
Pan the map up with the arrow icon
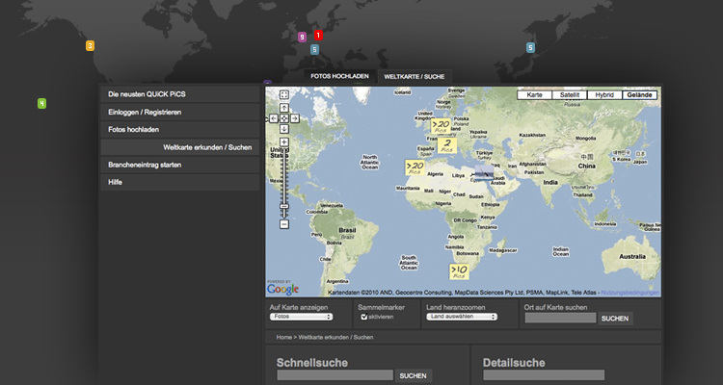click(x=284, y=108)
